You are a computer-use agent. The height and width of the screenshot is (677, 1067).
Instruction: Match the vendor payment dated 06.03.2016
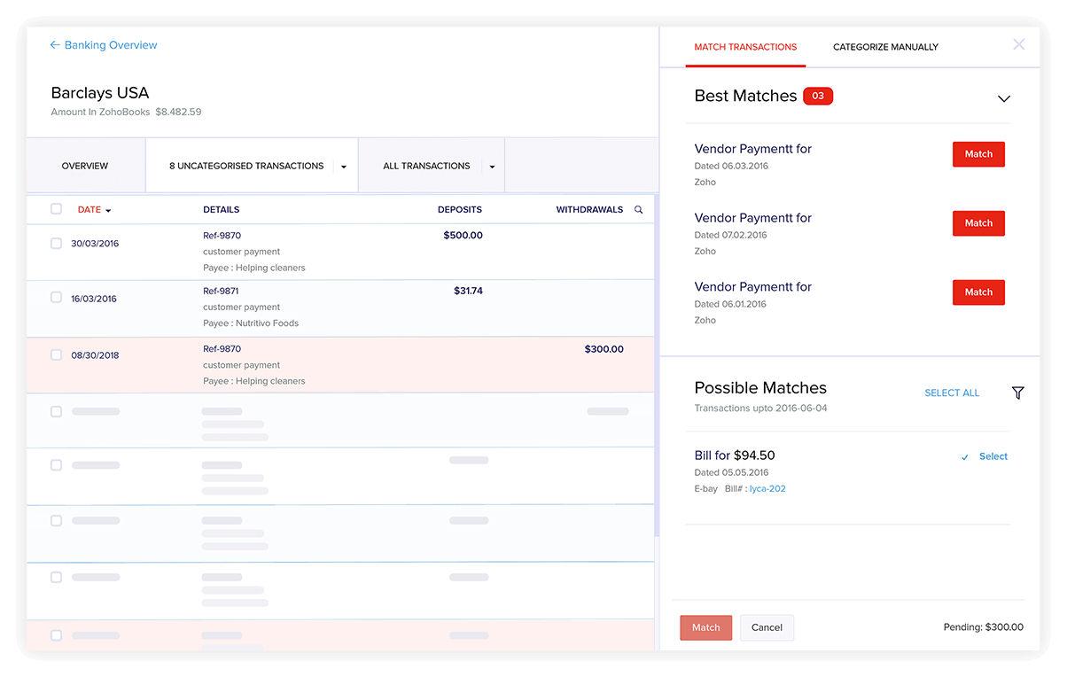pyautogui.click(x=978, y=154)
